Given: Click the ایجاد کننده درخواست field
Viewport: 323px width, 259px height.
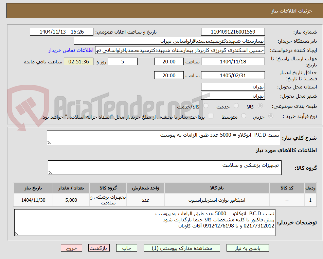Looking at the screenshot, I should click(180, 51).
